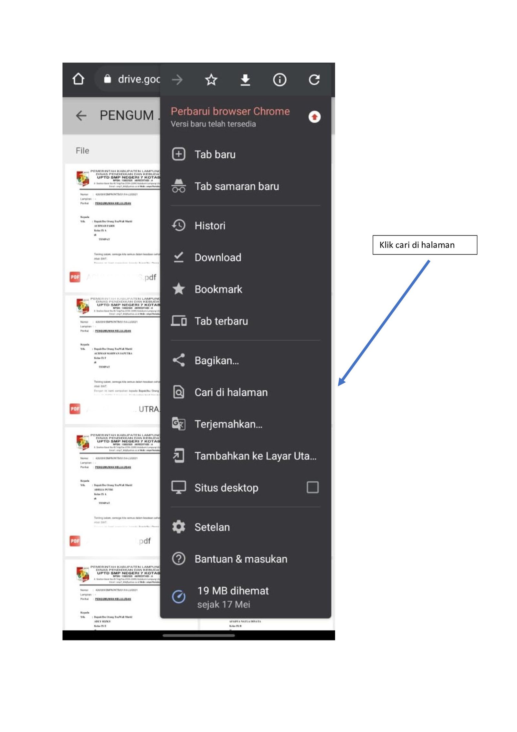Tap Perbarui browser Chrome
The image size is (517, 732).
[x=230, y=111]
